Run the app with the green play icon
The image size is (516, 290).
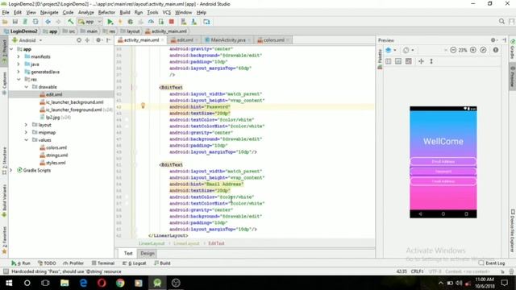click(110, 22)
